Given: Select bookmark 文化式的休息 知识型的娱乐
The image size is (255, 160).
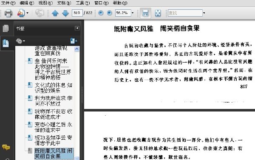Looking at the screenshot, I should [x=54, y=88].
